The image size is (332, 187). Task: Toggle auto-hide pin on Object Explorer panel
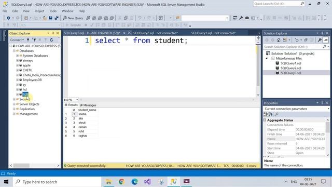point(53,33)
